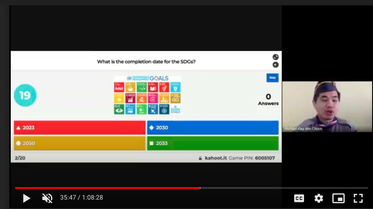Click the kahoot.it lock icon
The image size is (373, 209).
[200, 158]
